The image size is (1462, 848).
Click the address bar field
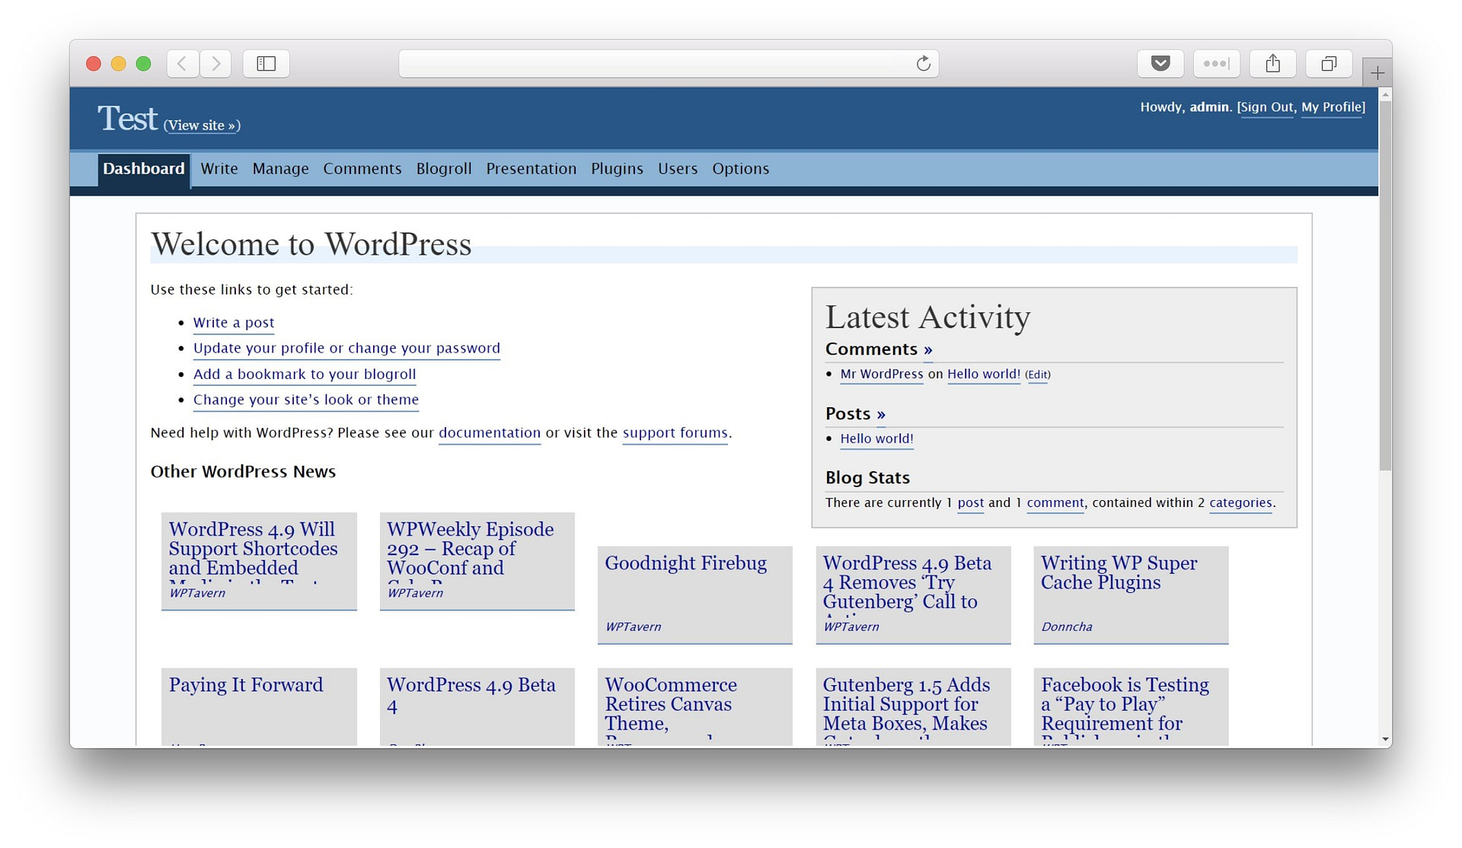pos(669,63)
